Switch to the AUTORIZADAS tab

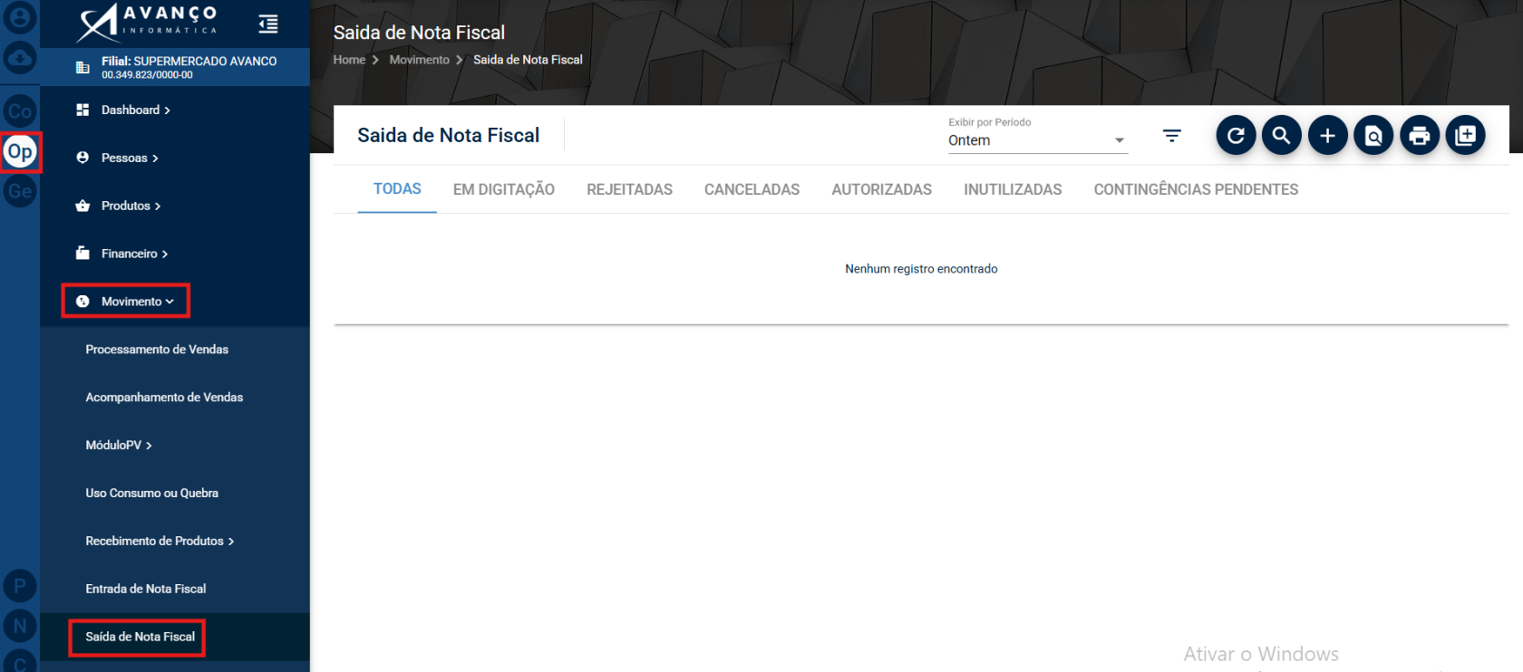pos(882,189)
